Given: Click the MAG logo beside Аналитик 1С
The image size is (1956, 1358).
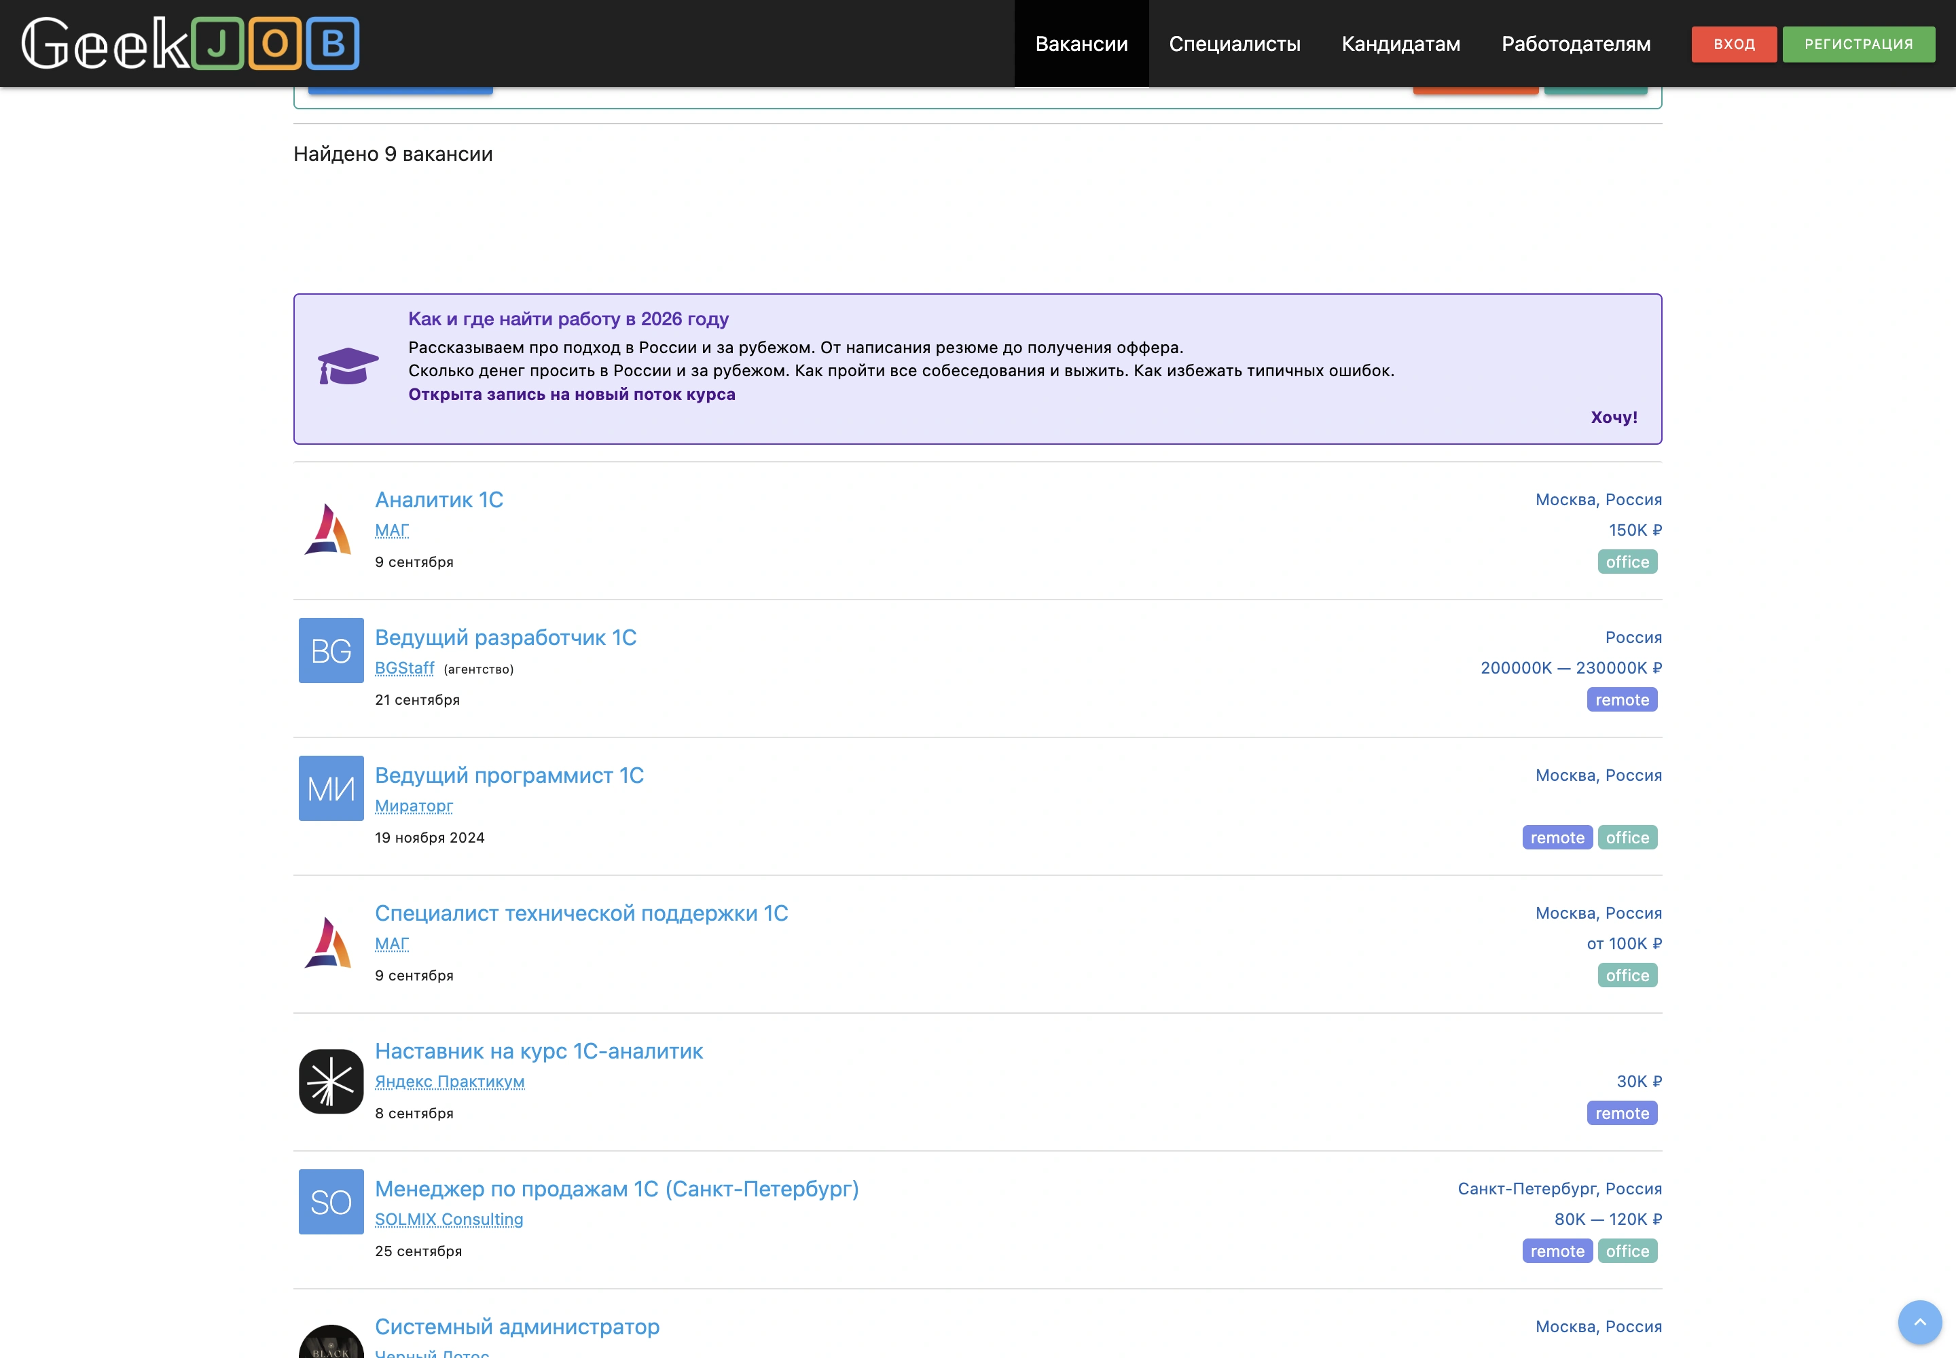Looking at the screenshot, I should (329, 529).
